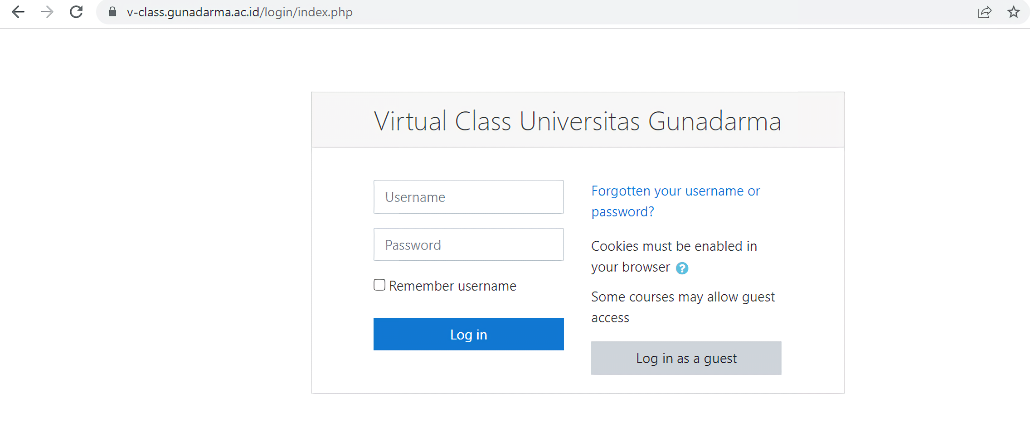
Task: Open the share page icon
Action: coord(984,12)
